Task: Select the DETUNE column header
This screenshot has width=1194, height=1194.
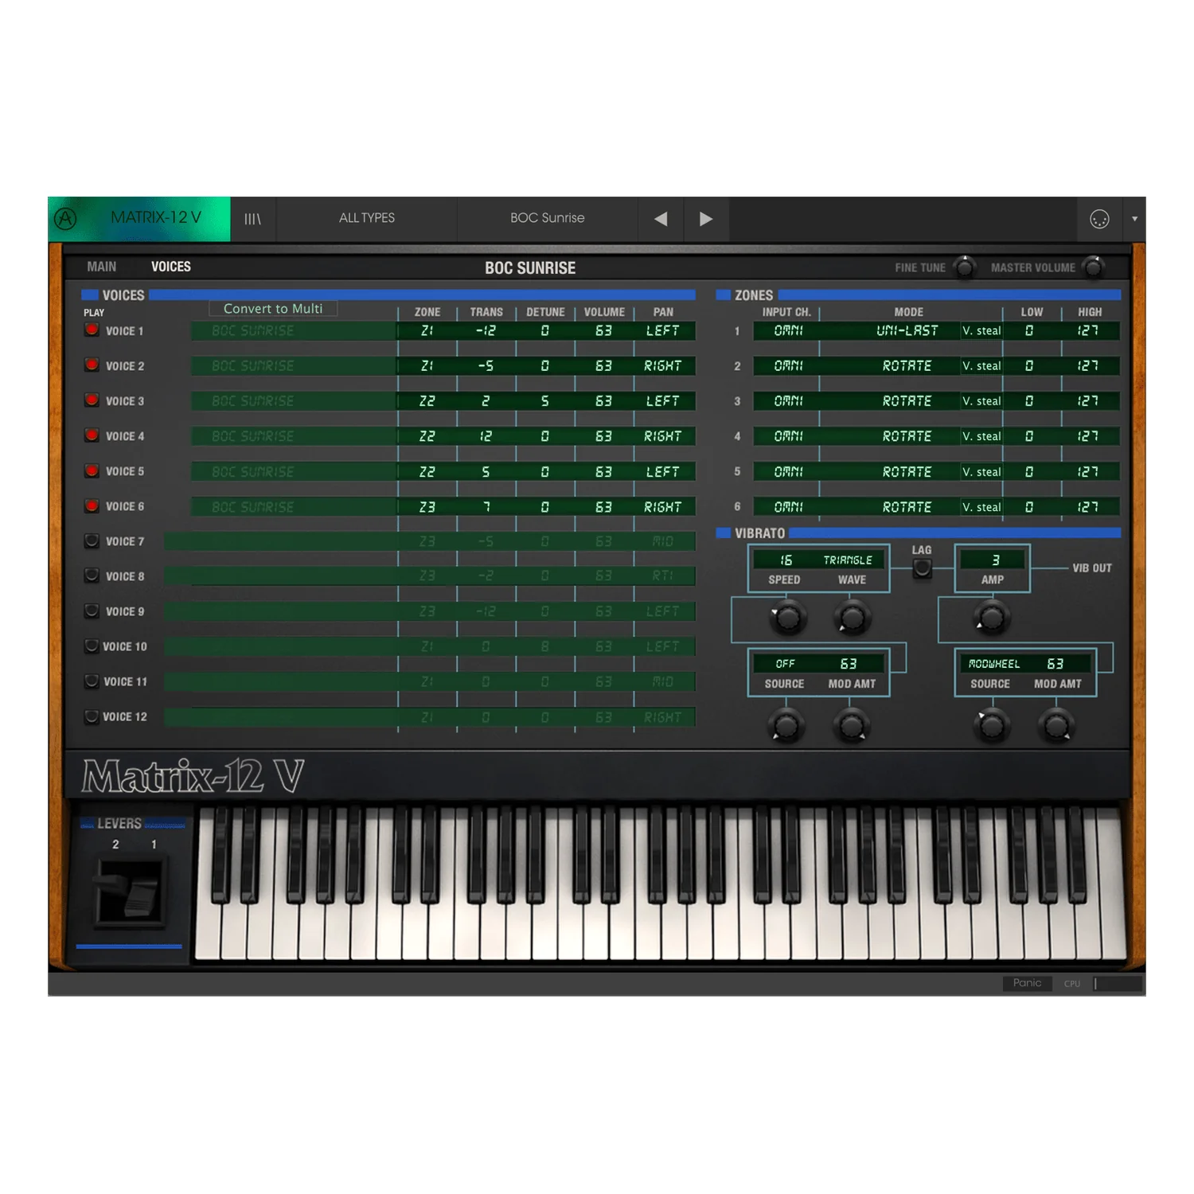Action: pyautogui.click(x=545, y=312)
